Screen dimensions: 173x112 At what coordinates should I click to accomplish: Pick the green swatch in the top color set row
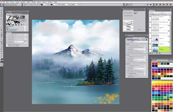165,64
